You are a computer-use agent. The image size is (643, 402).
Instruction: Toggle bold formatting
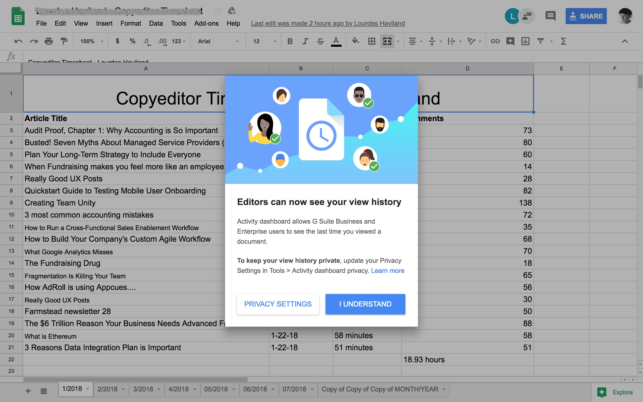pos(290,41)
